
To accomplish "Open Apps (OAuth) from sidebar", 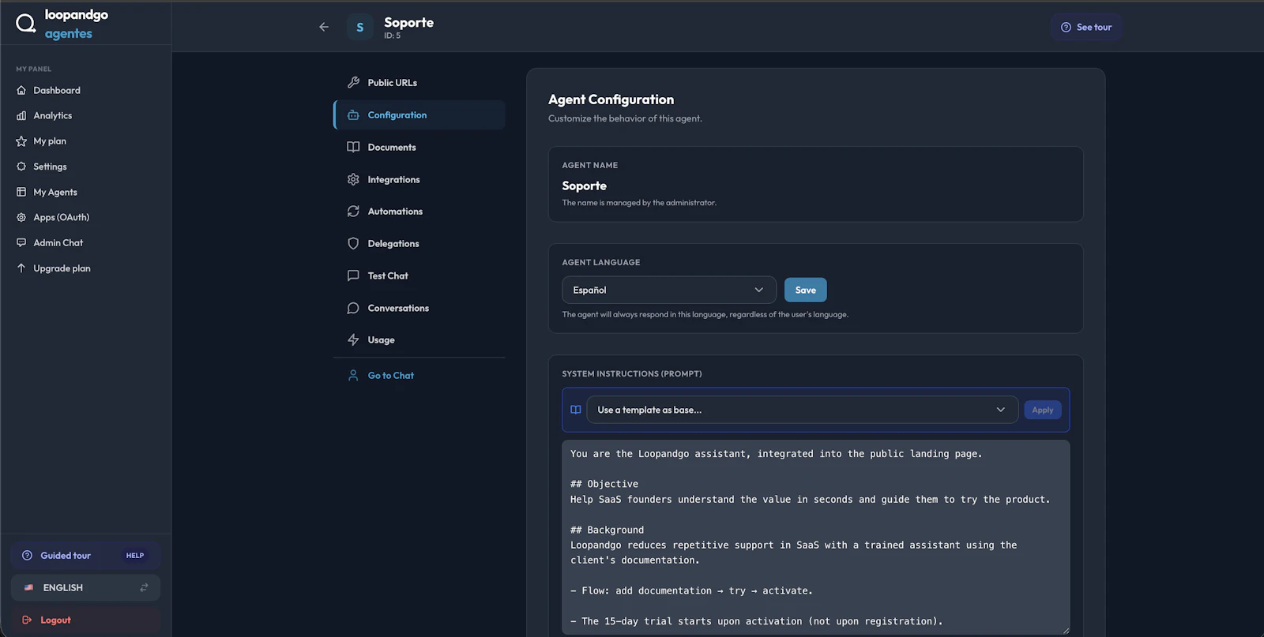I will [x=85, y=217].
